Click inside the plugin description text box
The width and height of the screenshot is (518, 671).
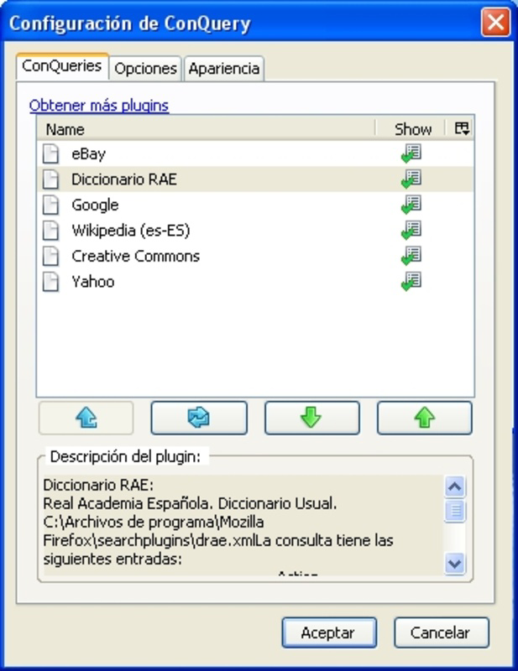point(243,525)
